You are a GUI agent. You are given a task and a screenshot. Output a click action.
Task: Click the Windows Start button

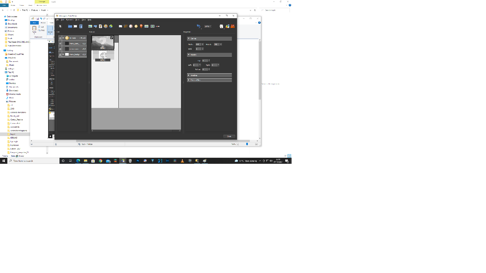[4, 161]
